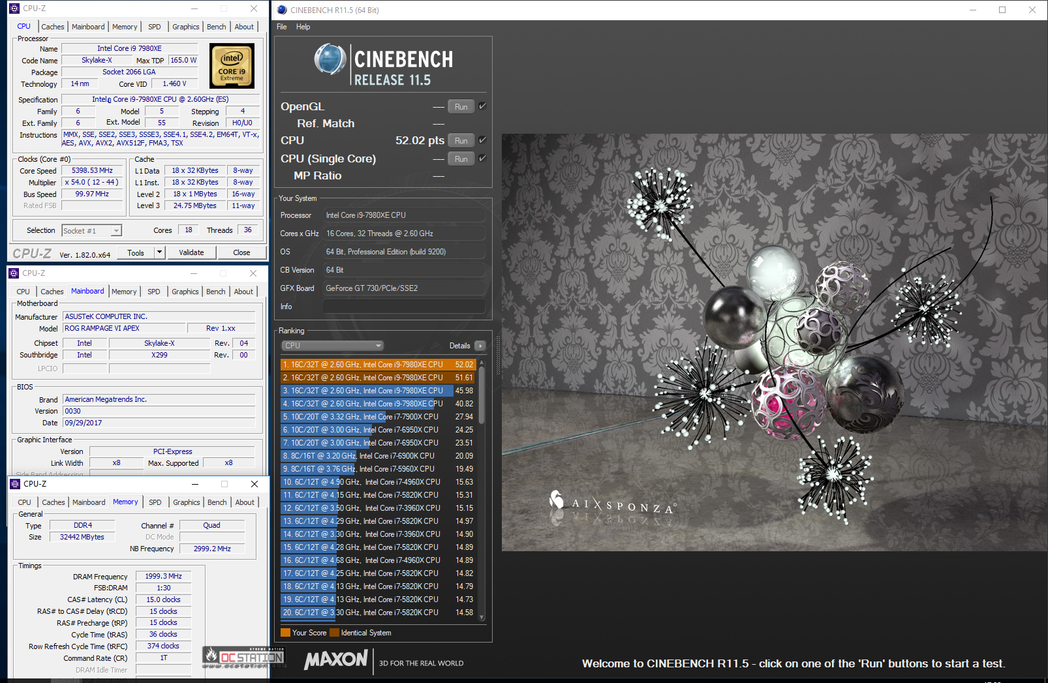
Task: Click the DRAM Frequency 1999.3 MHz value
Action: (163, 577)
